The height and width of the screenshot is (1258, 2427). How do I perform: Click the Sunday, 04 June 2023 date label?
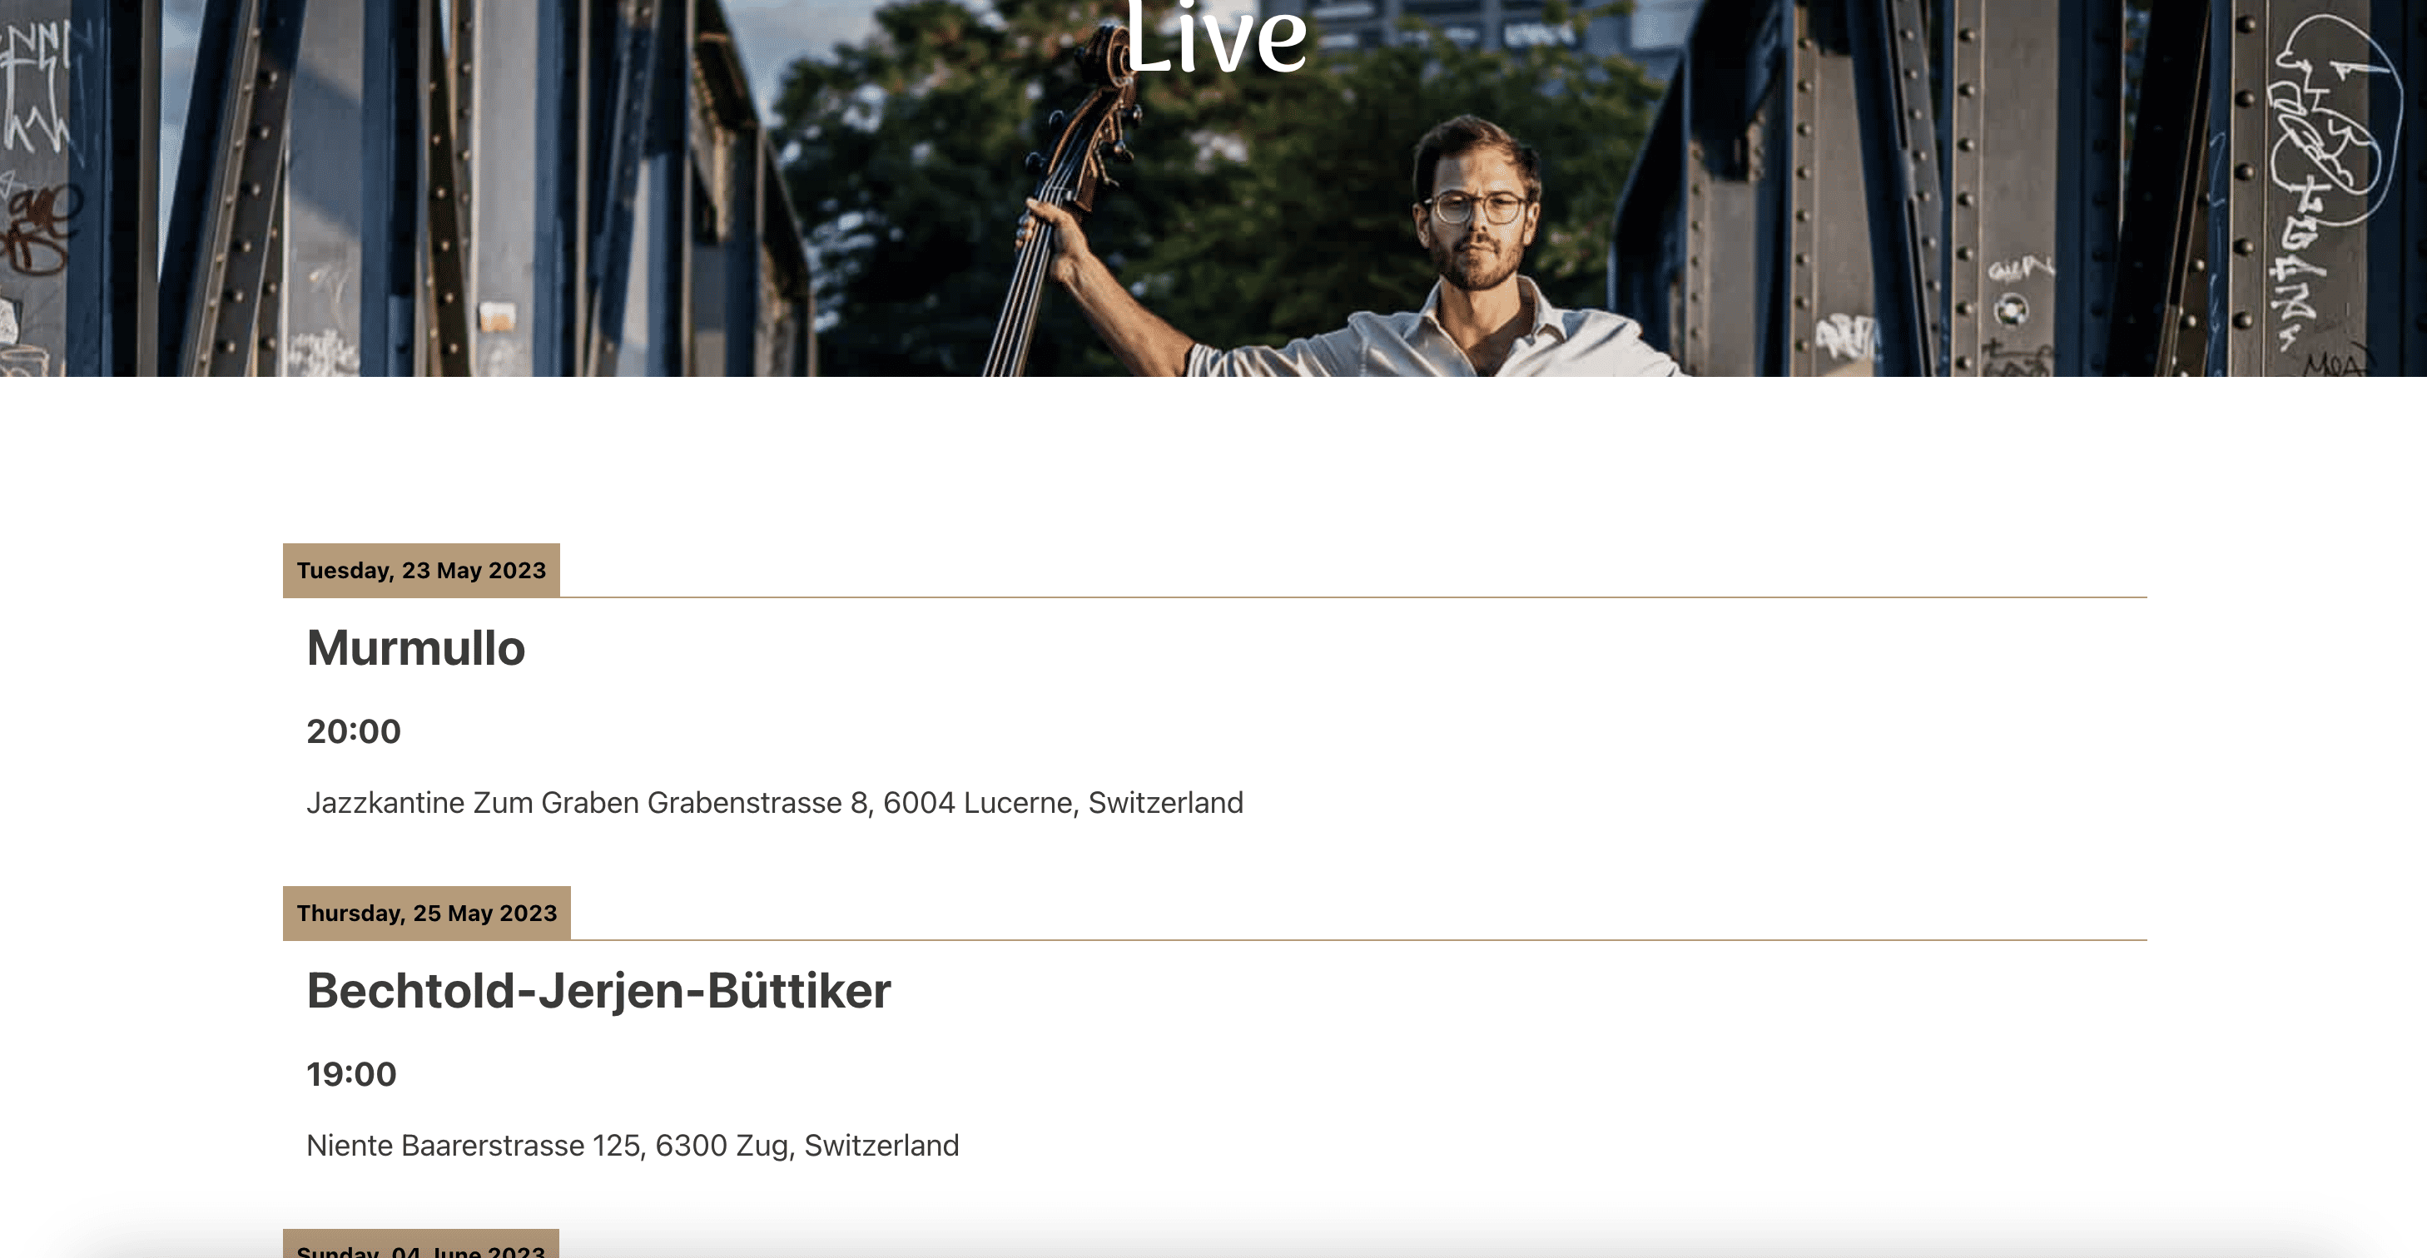click(x=421, y=1245)
